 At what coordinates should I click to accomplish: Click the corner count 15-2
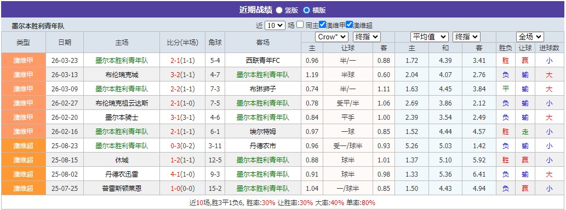[x=215, y=188]
